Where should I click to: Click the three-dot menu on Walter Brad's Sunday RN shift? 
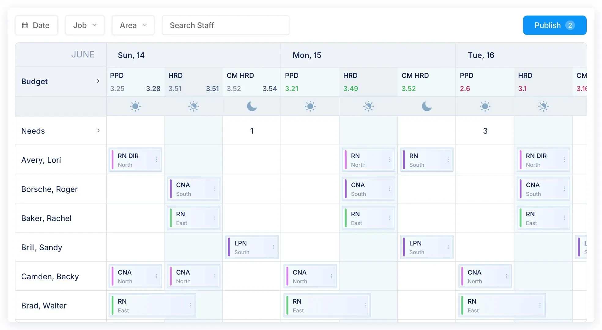(x=190, y=305)
